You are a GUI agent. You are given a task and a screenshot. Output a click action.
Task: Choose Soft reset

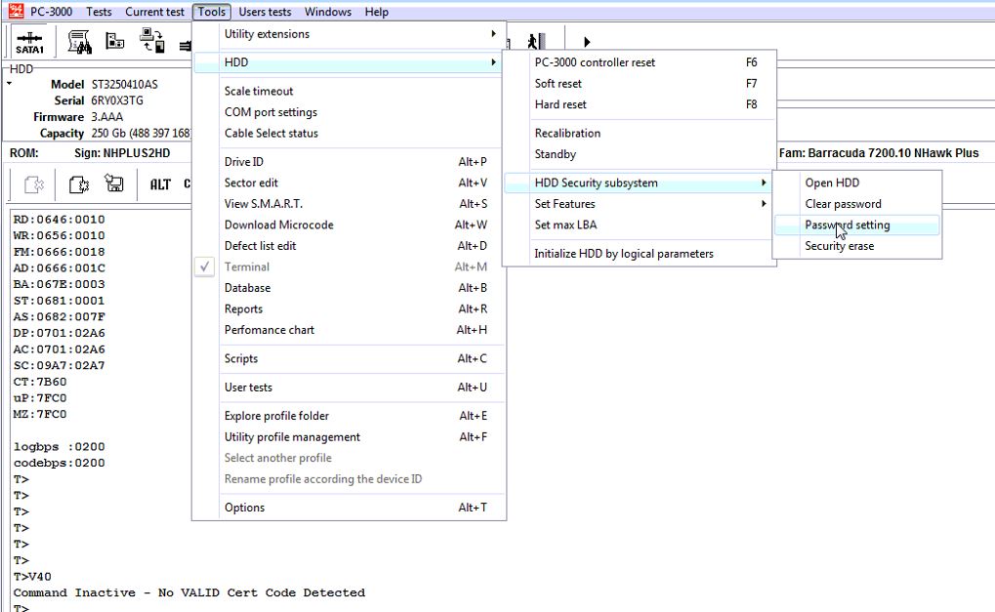click(x=639, y=83)
